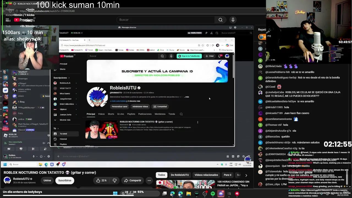
Task: Toggle Discord microphone mute
Action: pos(34,156)
